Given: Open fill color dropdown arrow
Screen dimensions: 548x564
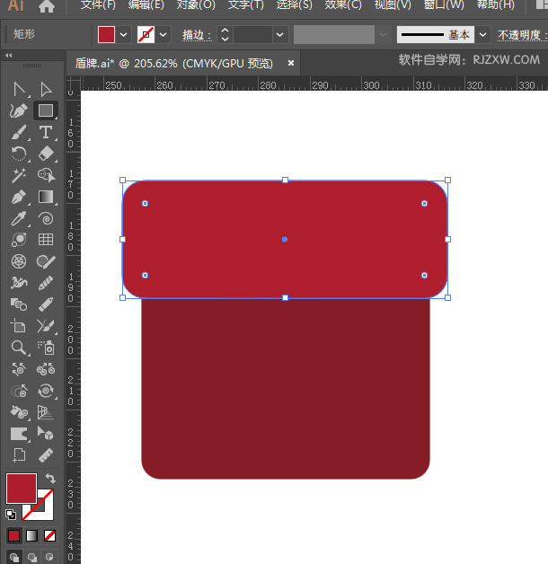Looking at the screenshot, I should [123, 35].
